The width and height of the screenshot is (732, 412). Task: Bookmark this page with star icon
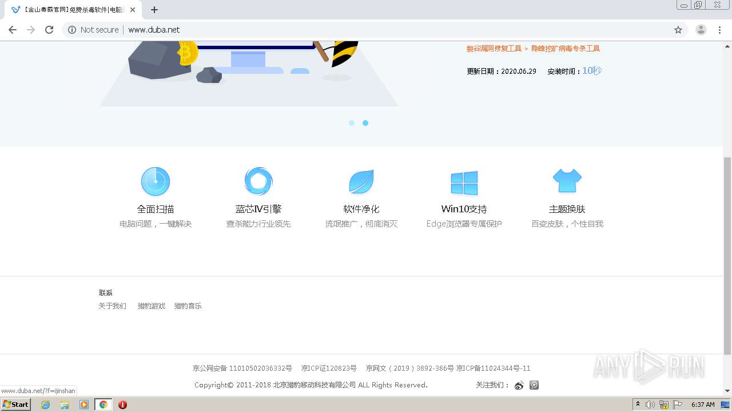pyautogui.click(x=678, y=30)
